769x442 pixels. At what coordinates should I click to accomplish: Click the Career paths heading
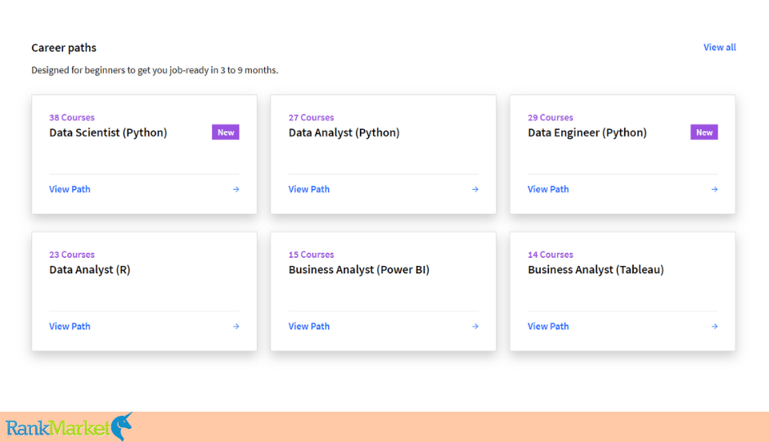point(64,47)
